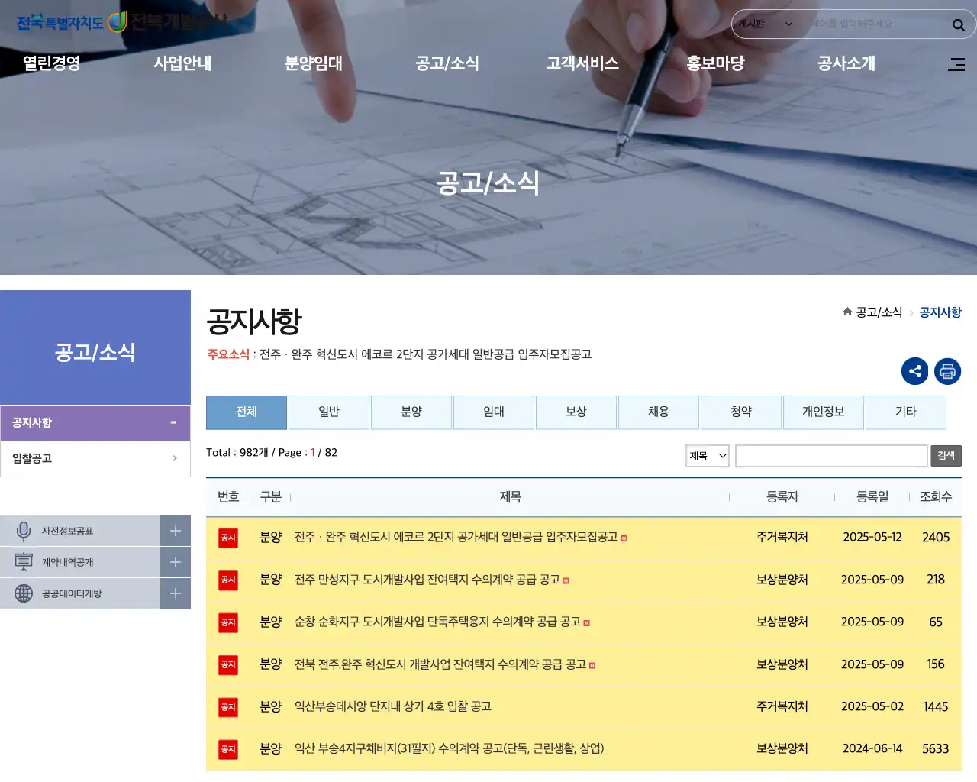Open the 게시판 dropdown in header
The image size is (977, 782).
(x=765, y=24)
